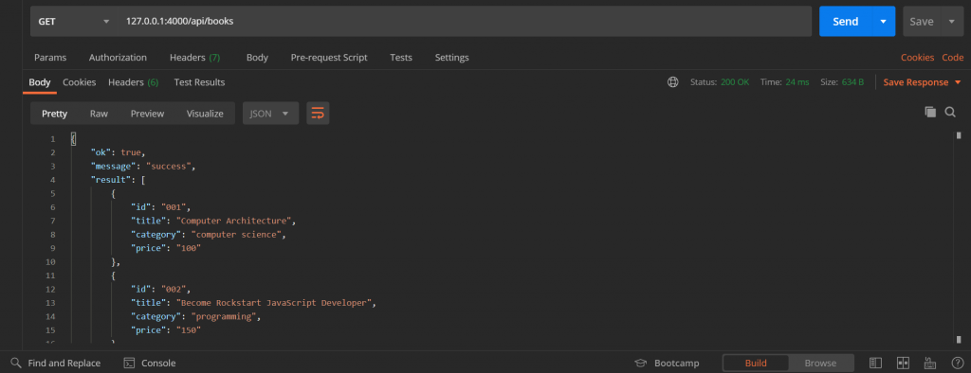Click the "002" id value

(175, 290)
